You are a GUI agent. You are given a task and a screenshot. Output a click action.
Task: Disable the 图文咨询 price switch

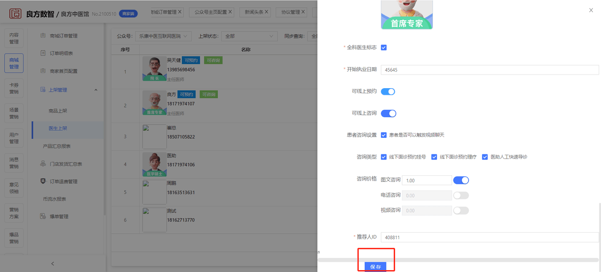point(461,180)
